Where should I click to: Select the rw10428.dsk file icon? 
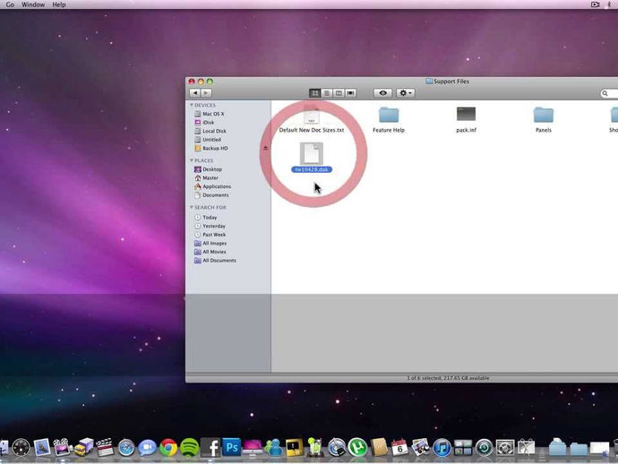(x=312, y=153)
